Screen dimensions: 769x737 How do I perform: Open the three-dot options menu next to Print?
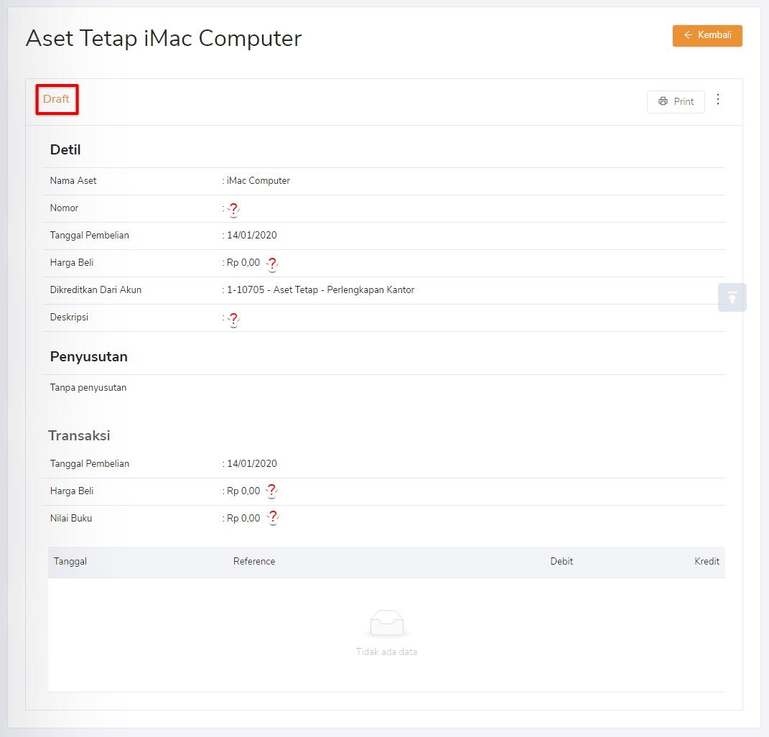(x=718, y=100)
